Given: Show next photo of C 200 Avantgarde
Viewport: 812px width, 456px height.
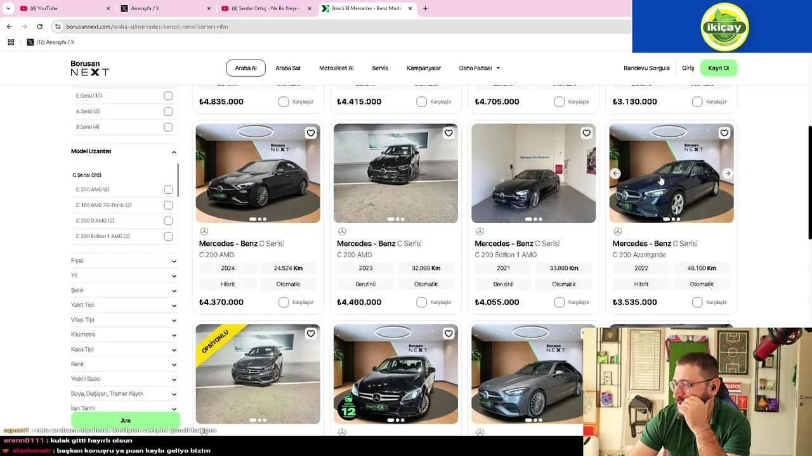Looking at the screenshot, I should coord(728,174).
